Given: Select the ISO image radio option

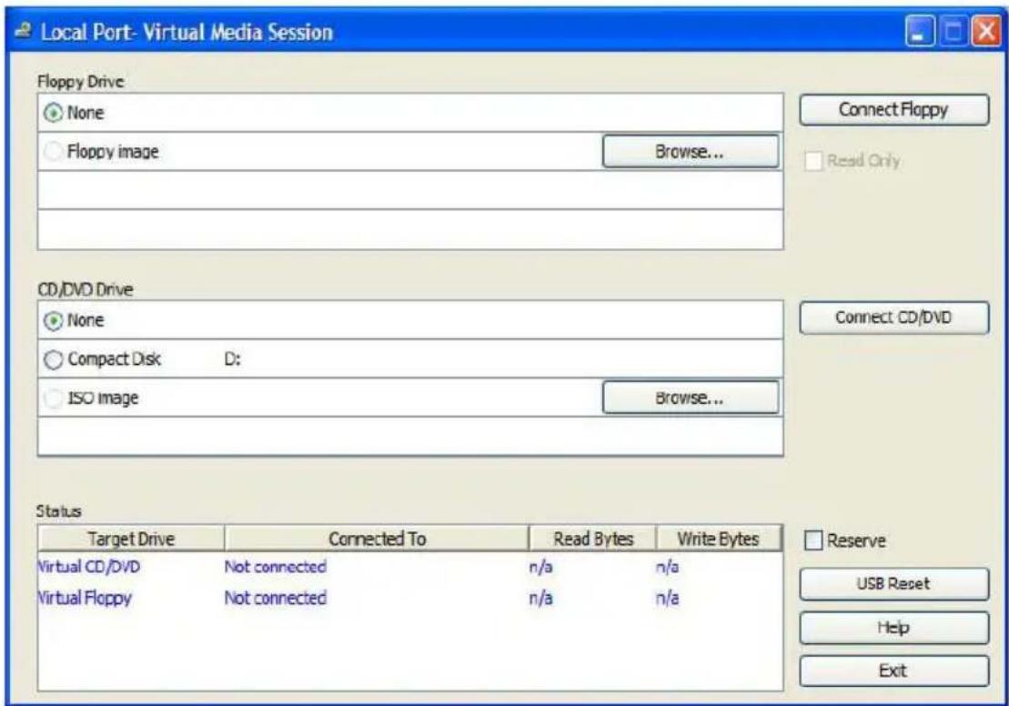Looking at the screenshot, I should tap(53, 398).
